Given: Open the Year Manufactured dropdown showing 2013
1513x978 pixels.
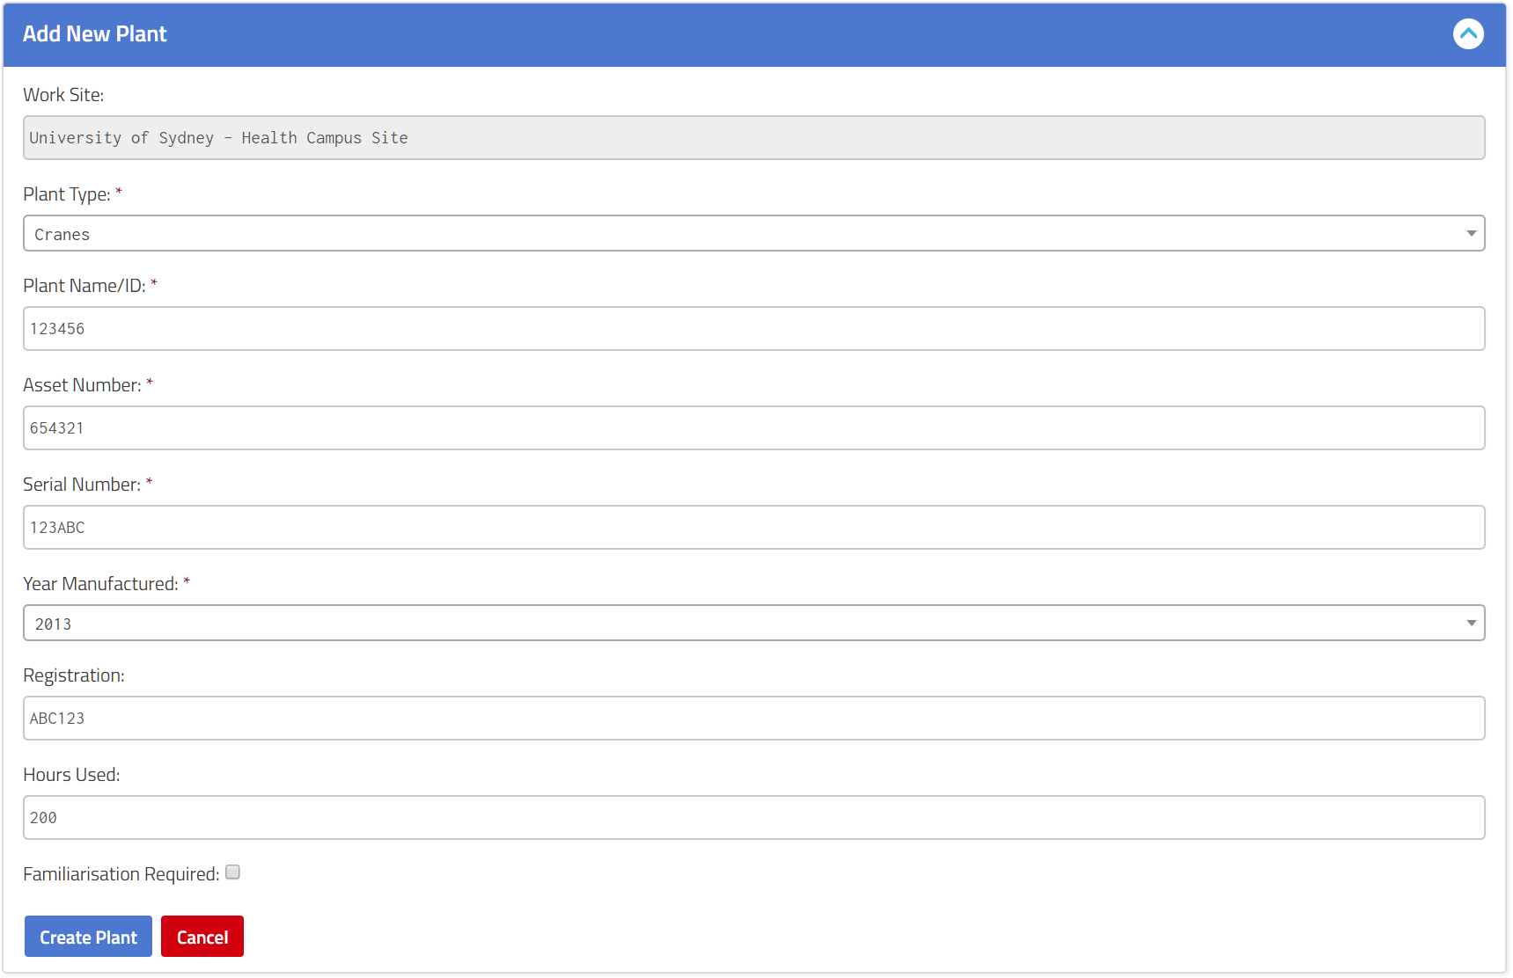Looking at the screenshot, I should 753,623.
